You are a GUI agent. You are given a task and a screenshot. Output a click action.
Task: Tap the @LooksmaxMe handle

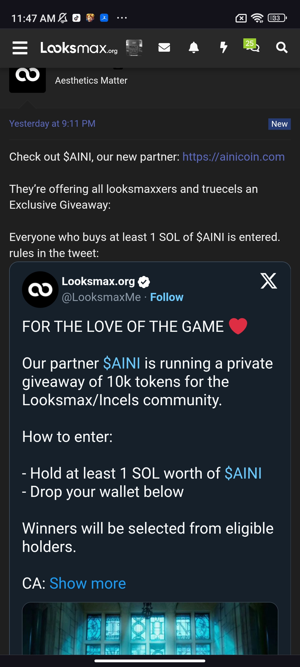click(101, 297)
